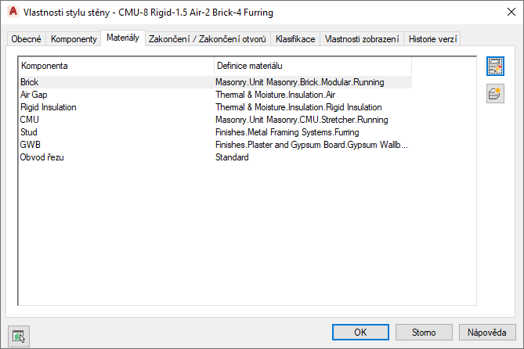This screenshot has width=524, height=349.
Task: Select the Rigid Insulation component row
Action: 49,106
